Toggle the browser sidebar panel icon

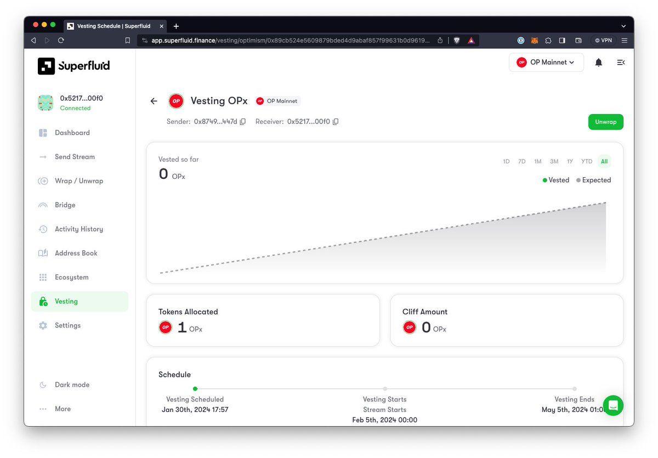tap(562, 40)
